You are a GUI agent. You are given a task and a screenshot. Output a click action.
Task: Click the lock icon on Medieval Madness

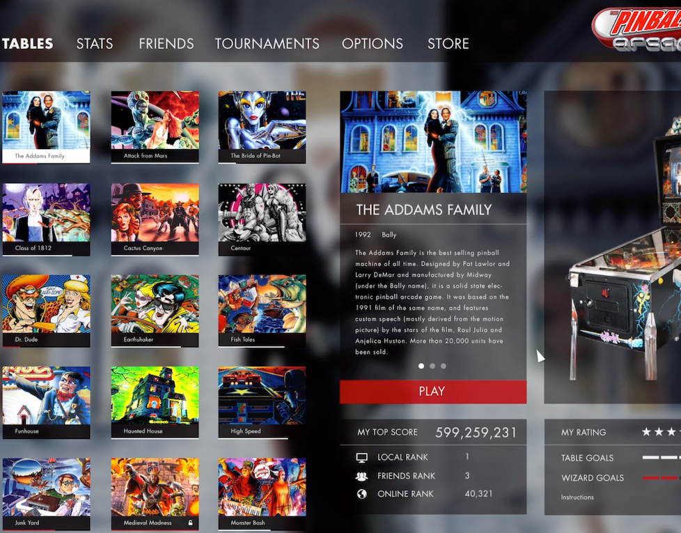pos(190,523)
